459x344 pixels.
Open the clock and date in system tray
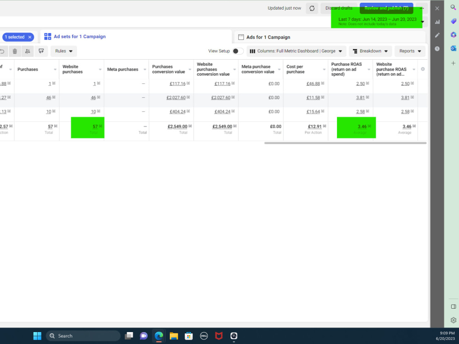(447, 336)
